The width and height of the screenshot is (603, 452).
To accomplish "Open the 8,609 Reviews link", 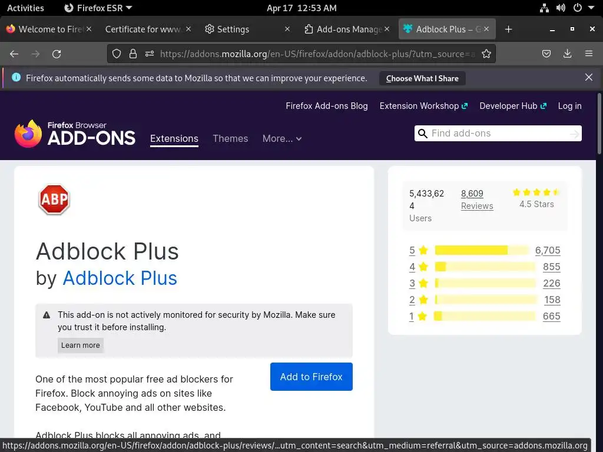I will [x=476, y=200].
